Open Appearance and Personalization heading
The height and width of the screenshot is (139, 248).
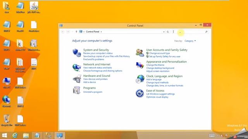coord(166,62)
